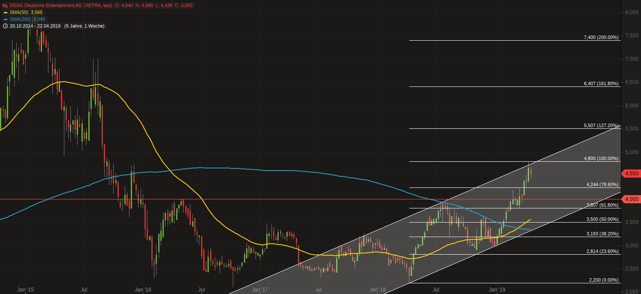Click the blue SMA(200) line marker
The image size is (641, 294).
(5, 19)
